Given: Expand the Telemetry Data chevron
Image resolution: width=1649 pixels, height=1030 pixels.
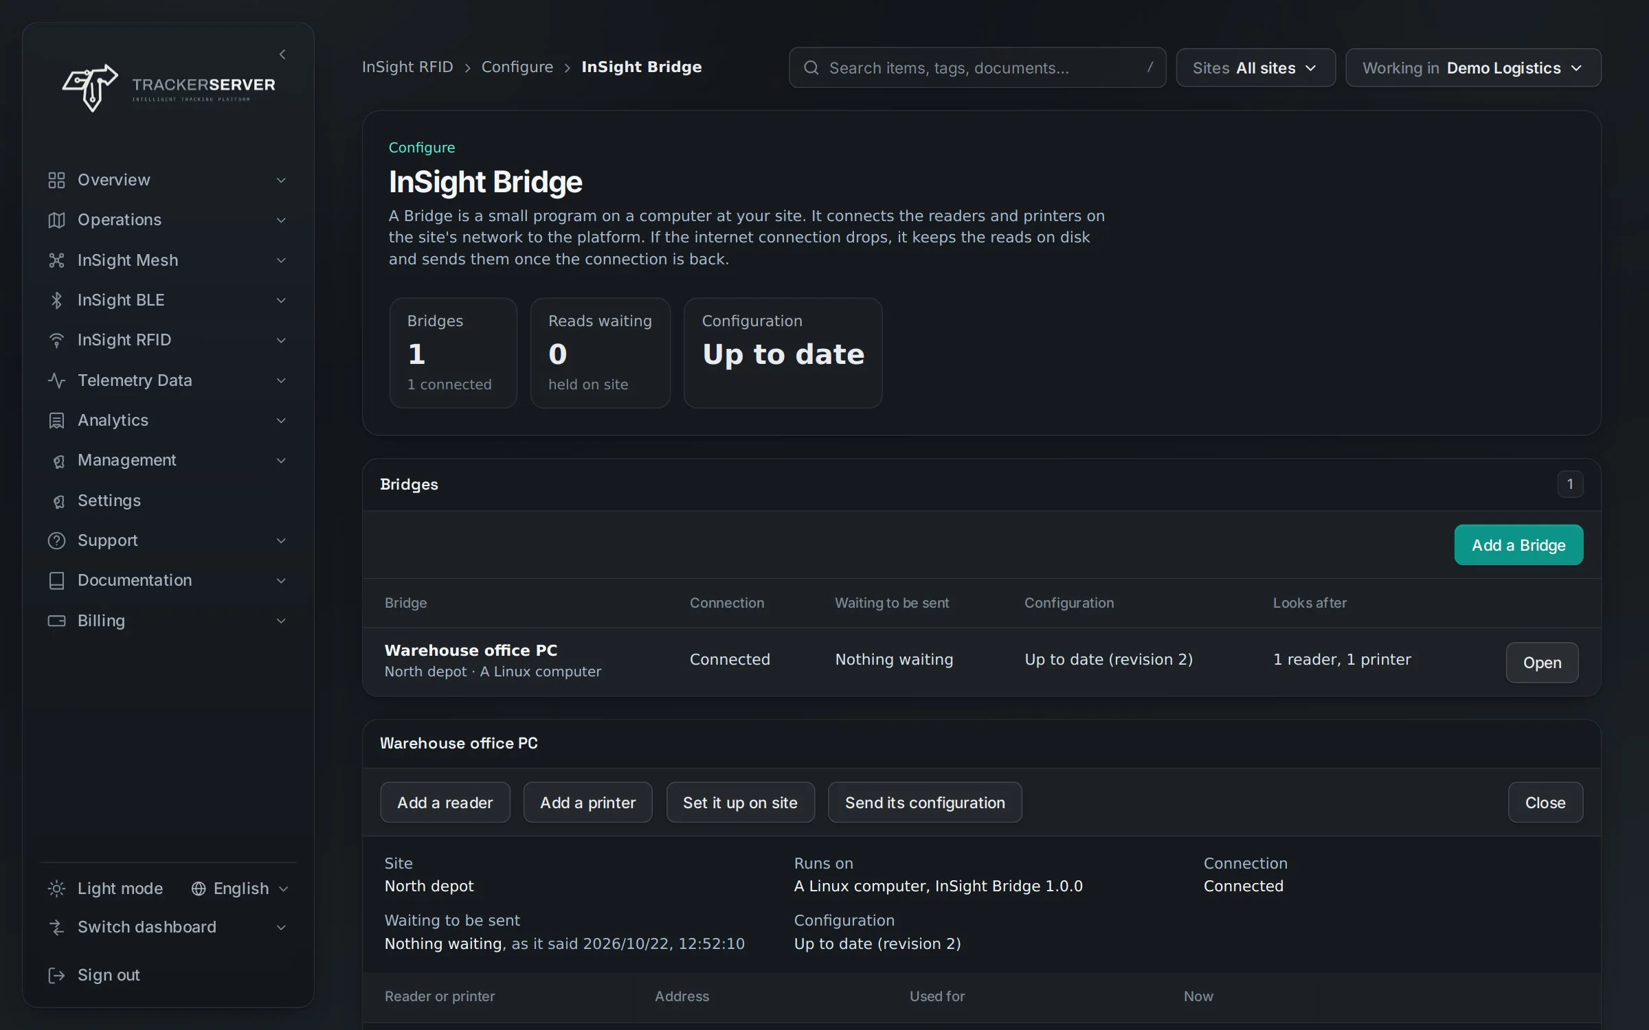Looking at the screenshot, I should (x=281, y=380).
